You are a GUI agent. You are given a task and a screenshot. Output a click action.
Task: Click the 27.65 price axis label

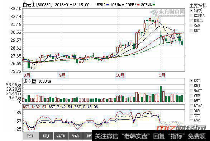[16, 56]
